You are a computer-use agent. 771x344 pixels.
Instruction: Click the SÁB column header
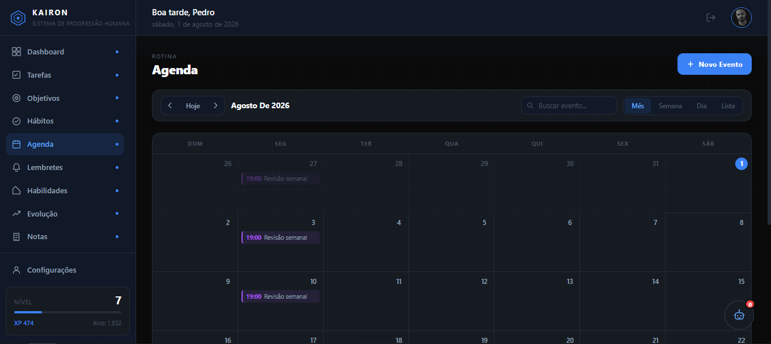click(708, 143)
